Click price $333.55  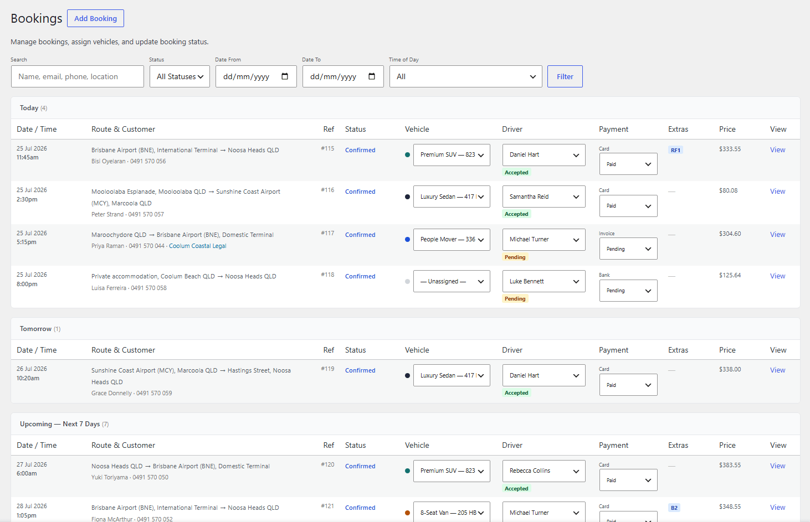(x=730, y=149)
